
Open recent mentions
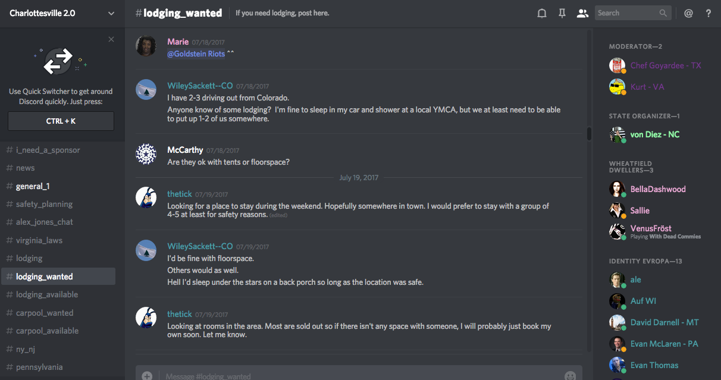click(x=688, y=13)
